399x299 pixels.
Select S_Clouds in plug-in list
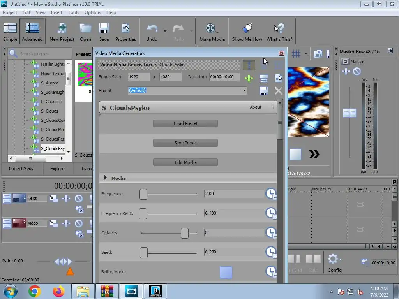pos(49,111)
